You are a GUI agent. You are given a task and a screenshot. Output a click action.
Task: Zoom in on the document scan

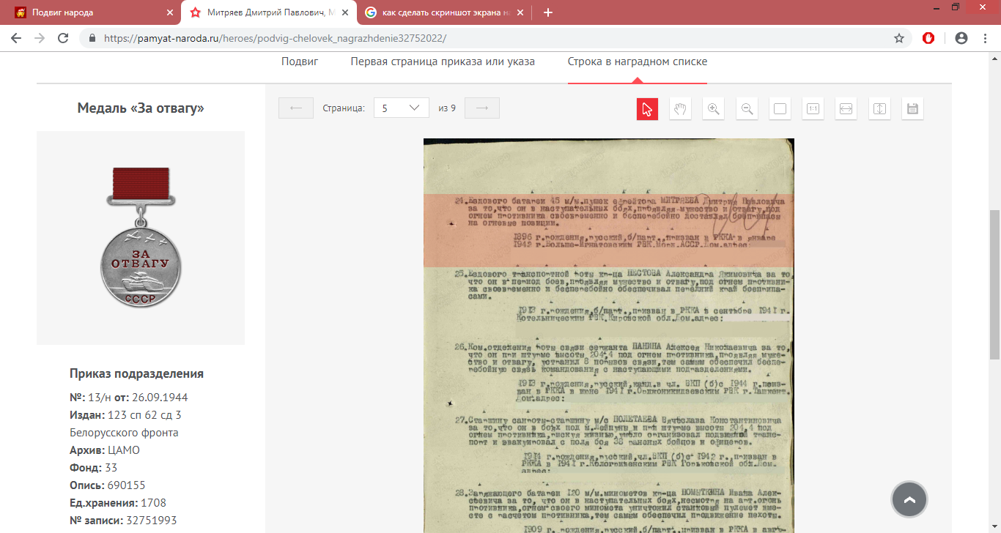(713, 108)
